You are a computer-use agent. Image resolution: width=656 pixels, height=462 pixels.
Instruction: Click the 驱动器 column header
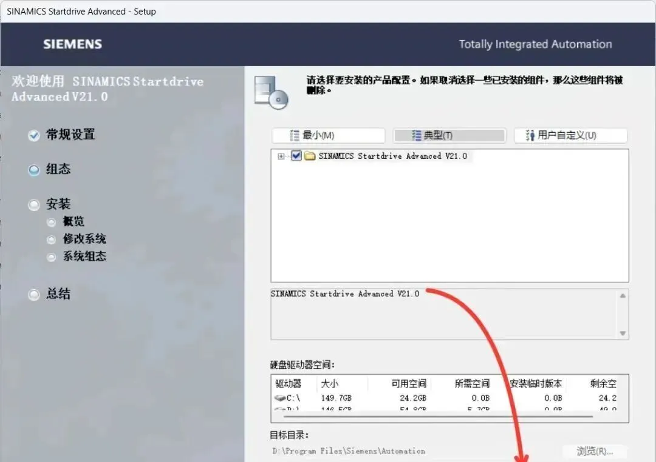pos(289,383)
